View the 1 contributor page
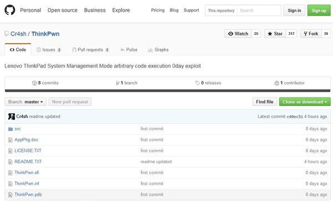The height and width of the screenshot is (203, 333). point(290,83)
